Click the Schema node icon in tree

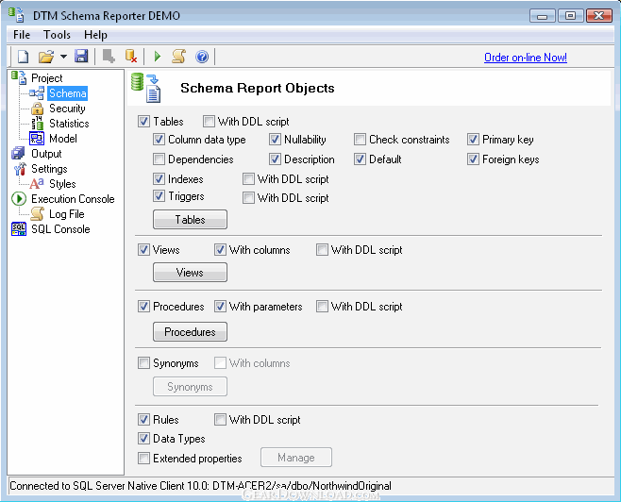click(37, 93)
